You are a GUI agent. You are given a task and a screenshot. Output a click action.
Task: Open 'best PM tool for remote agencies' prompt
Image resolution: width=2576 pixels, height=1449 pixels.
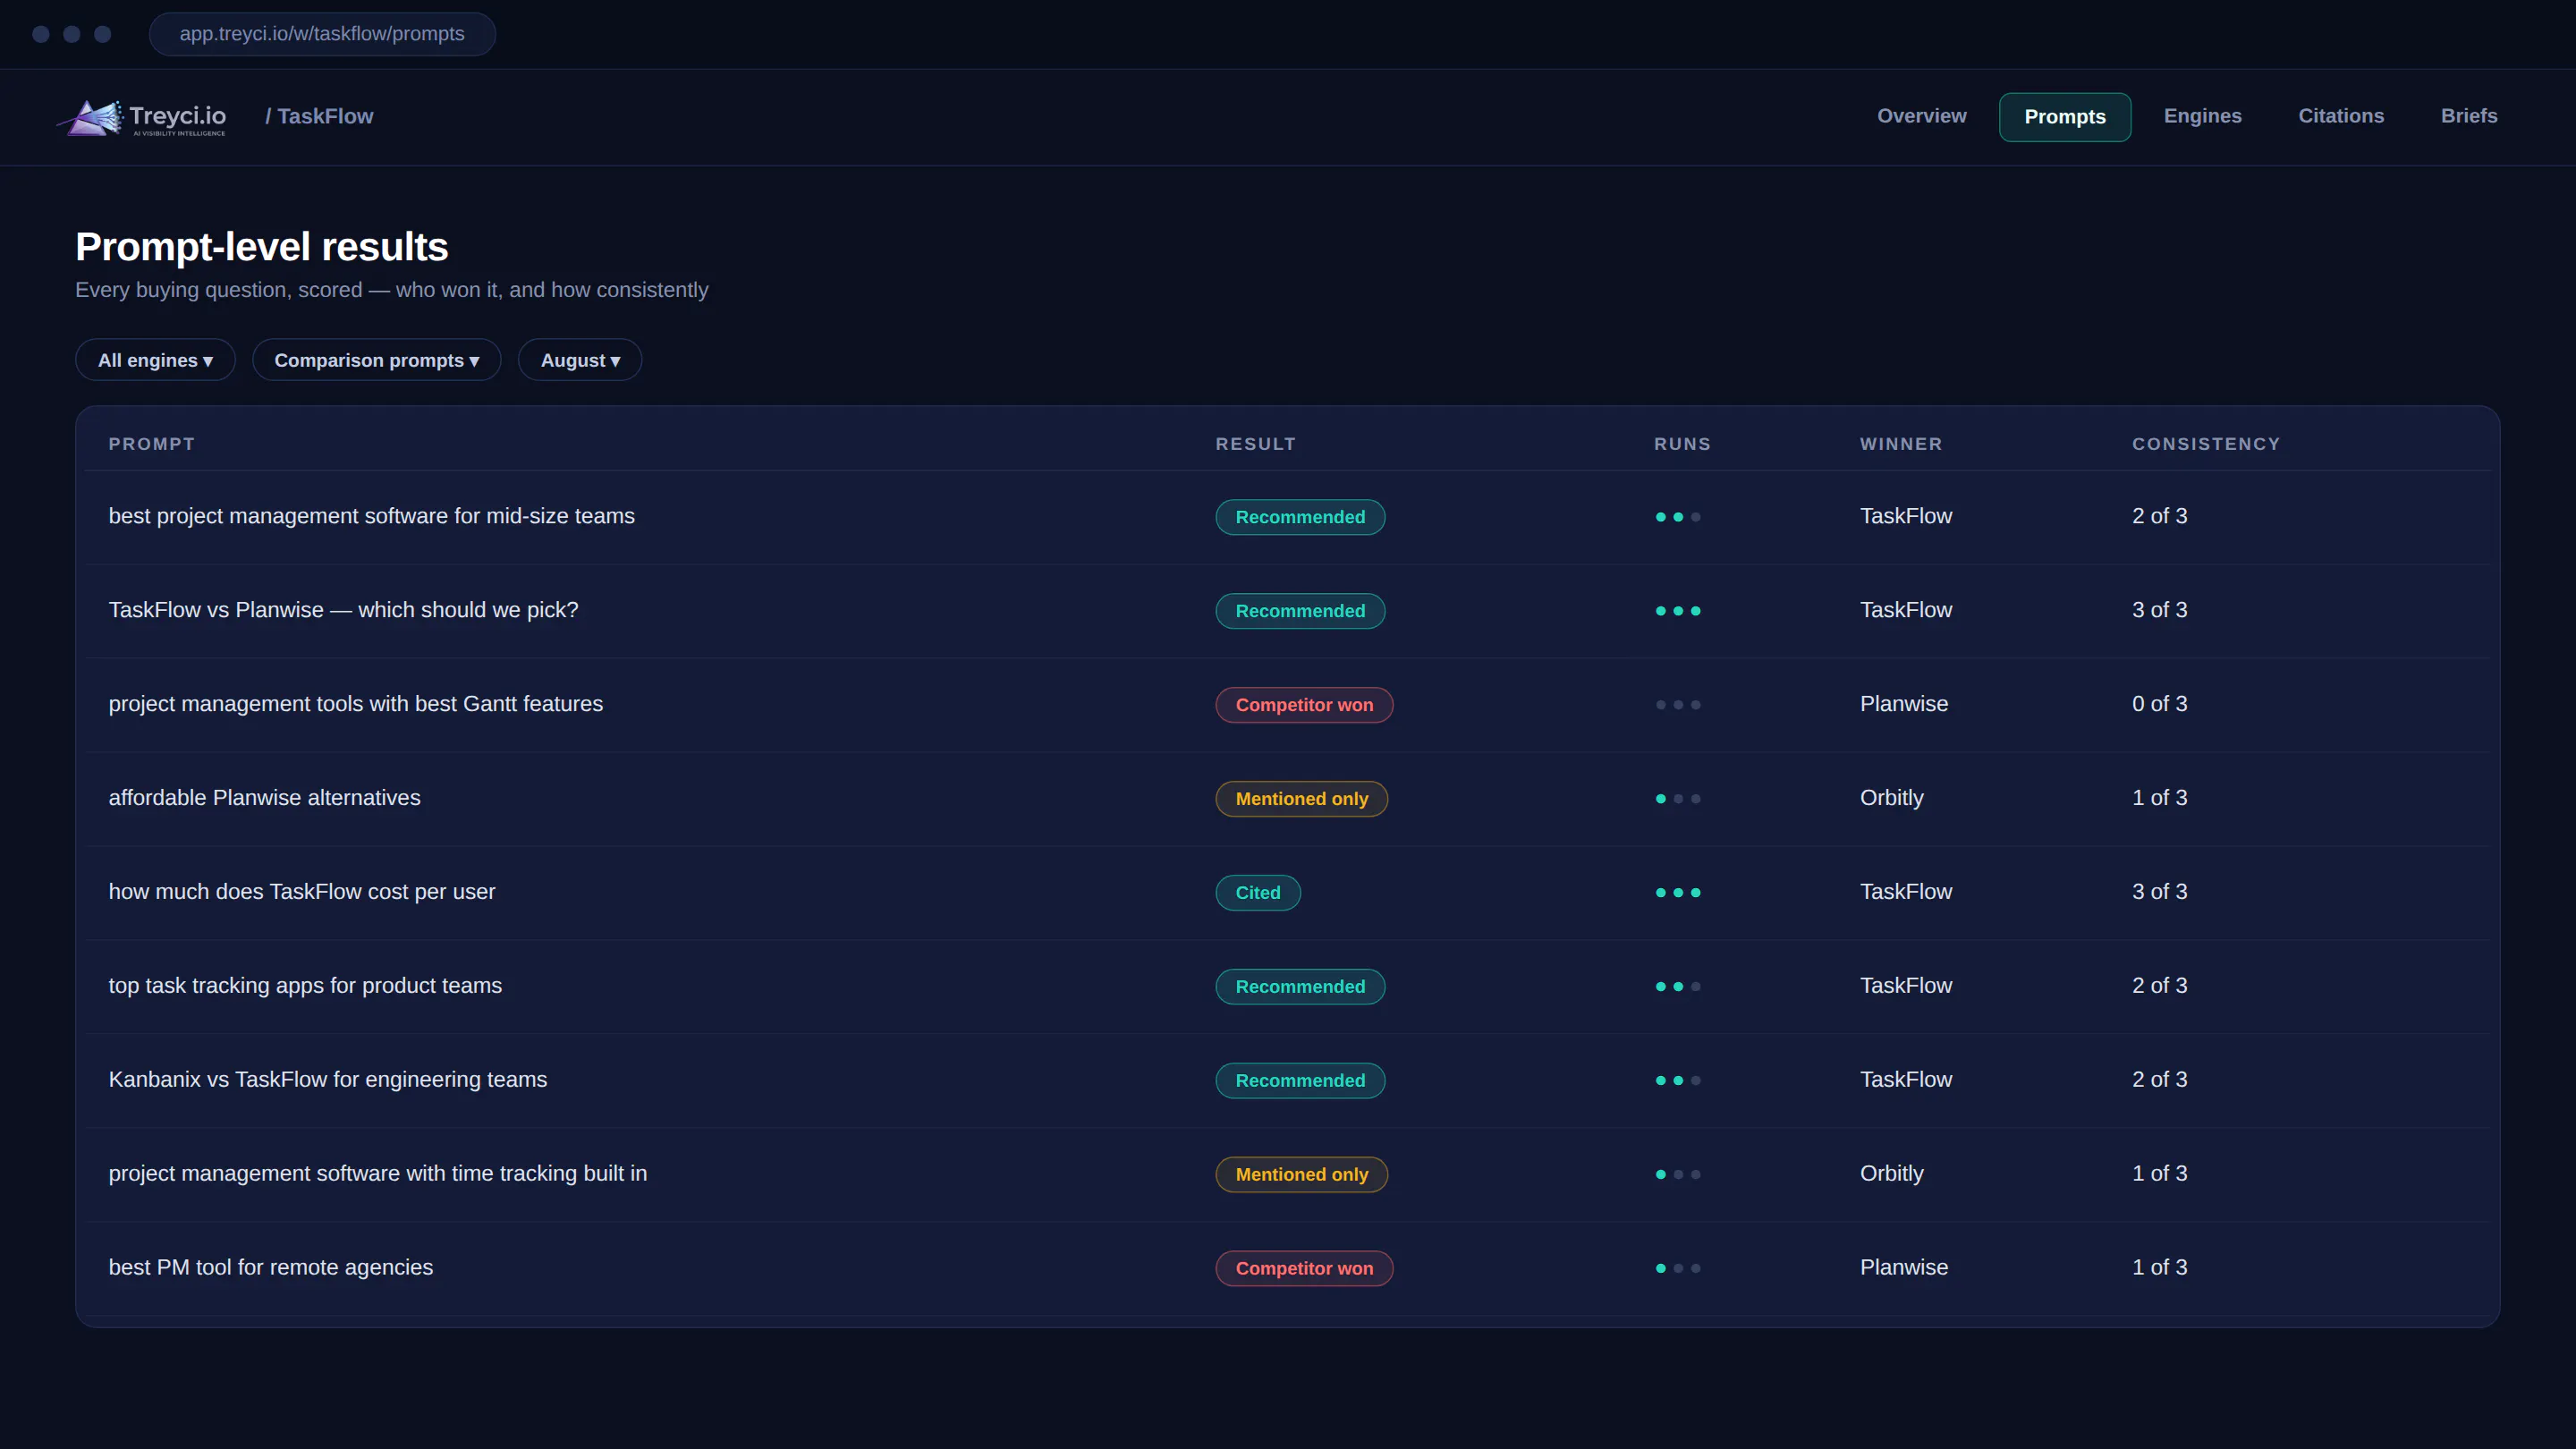coord(270,1268)
